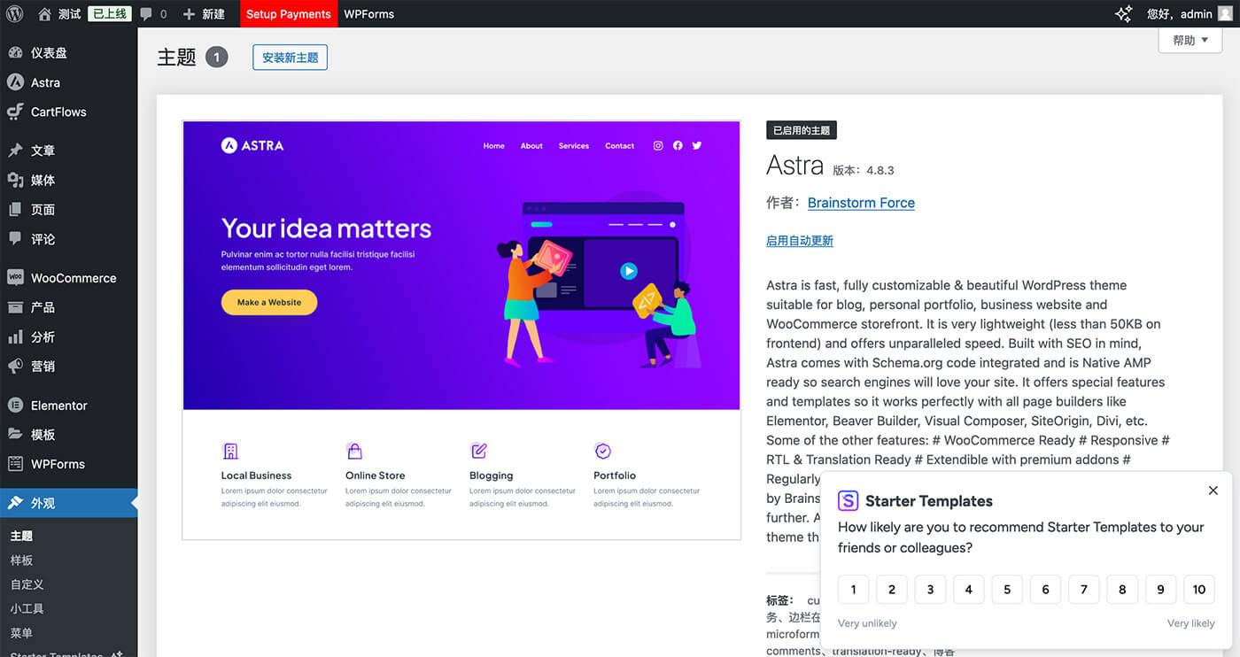
Task: Click the Starter Templates logo icon in popup
Action: pos(848,500)
